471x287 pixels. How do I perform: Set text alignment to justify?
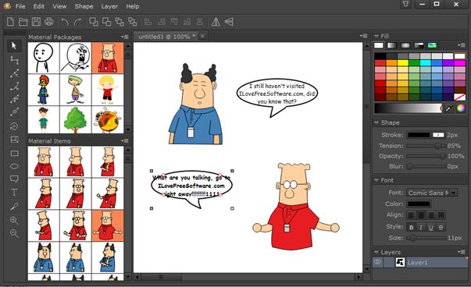click(x=441, y=215)
